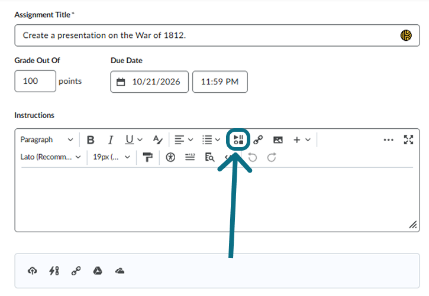Click inside the Instructions editor body
This screenshot has width=429, height=296.
pyautogui.click(x=217, y=199)
